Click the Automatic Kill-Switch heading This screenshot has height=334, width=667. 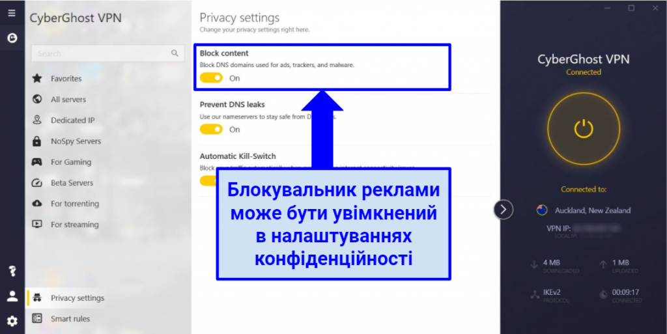[238, 156]
